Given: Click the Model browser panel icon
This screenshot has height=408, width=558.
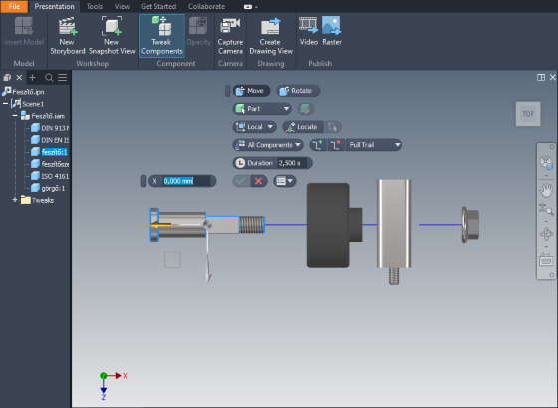Looking at the screenshot, I should (x=7, y=77).
